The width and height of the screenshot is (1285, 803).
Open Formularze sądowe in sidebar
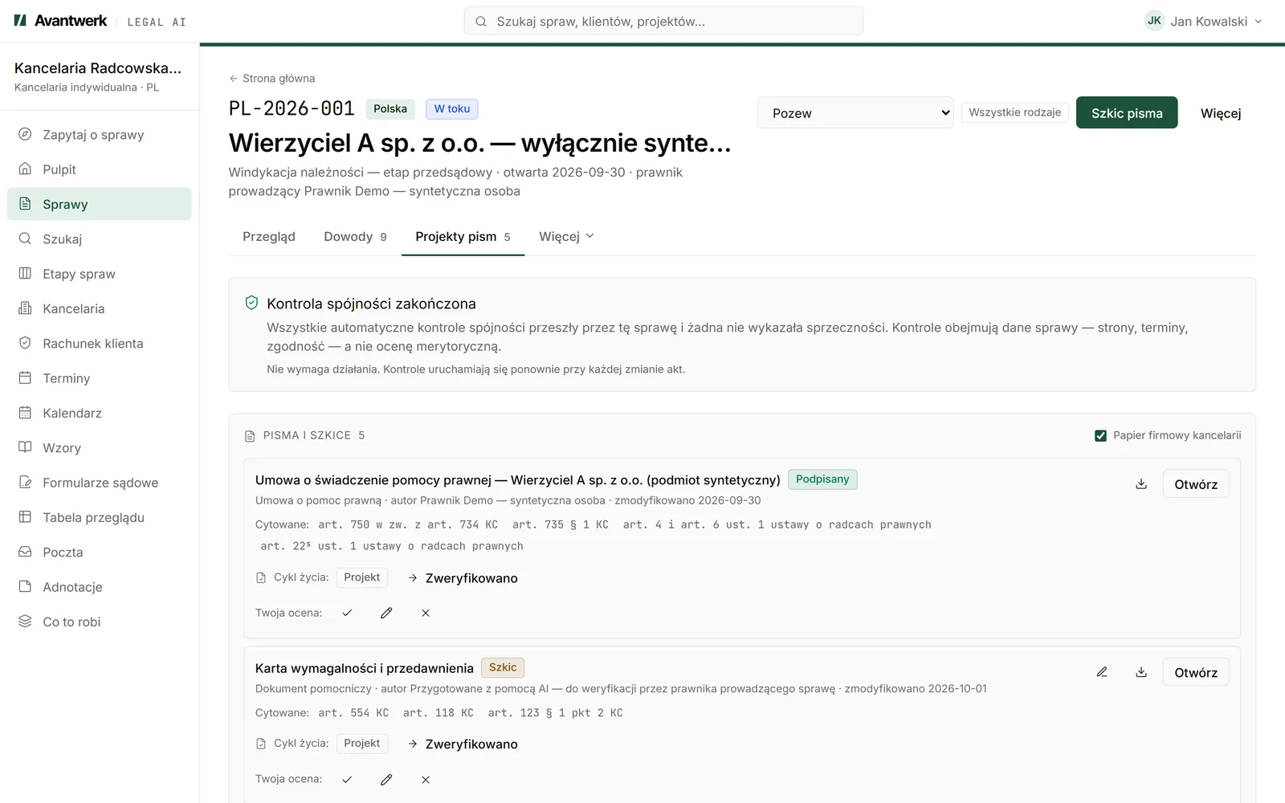tap(100, 483)
